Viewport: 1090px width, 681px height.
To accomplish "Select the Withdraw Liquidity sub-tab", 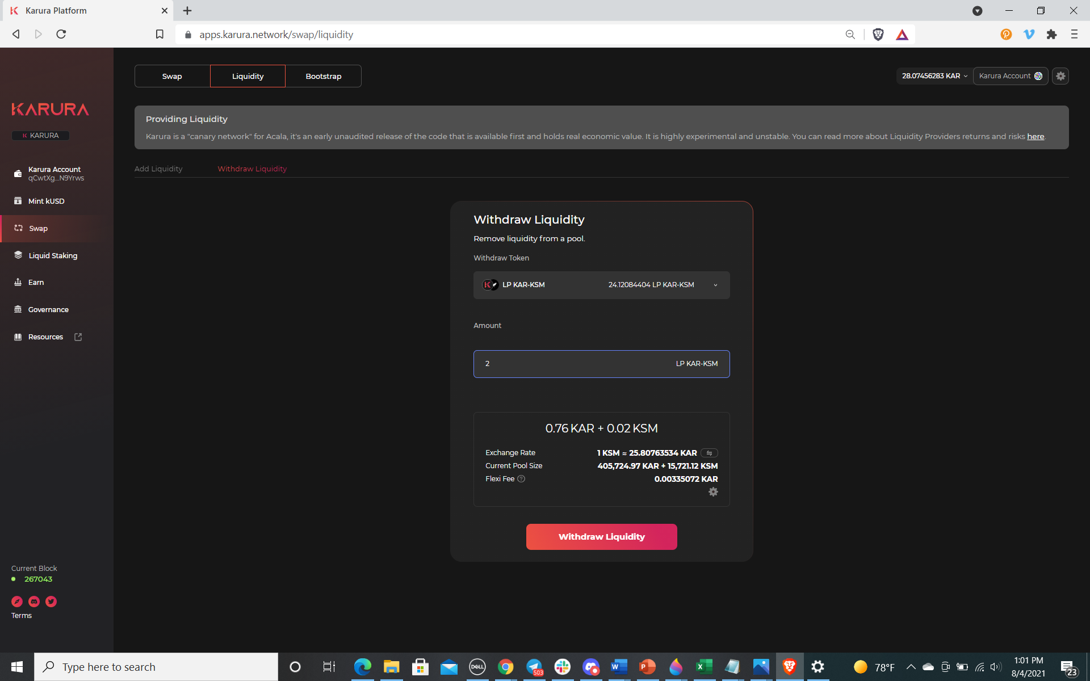I will pyautogui.click(x=252, y=169).
